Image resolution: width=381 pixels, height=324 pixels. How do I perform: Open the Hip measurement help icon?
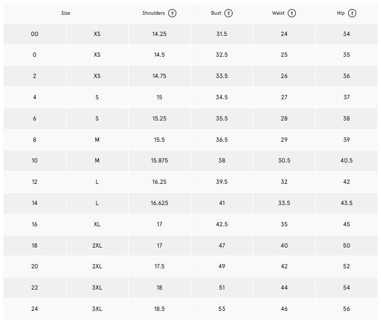coord(352,13)
